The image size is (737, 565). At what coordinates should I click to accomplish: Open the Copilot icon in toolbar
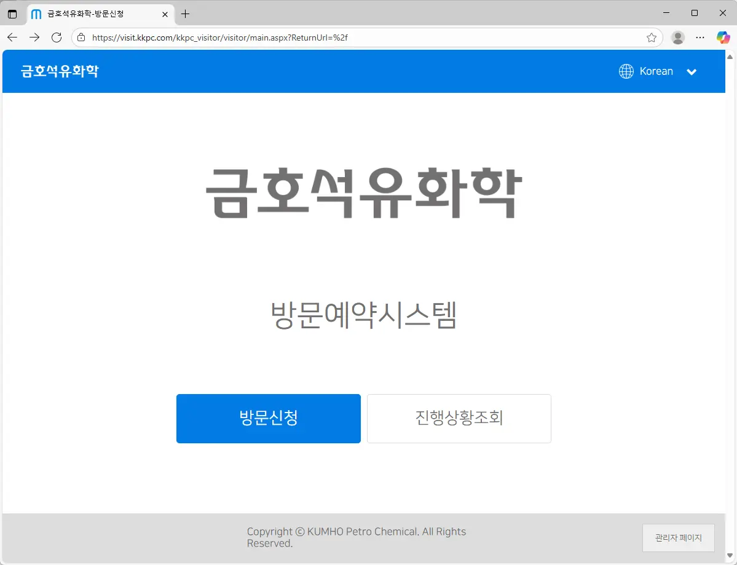(723, 38)
